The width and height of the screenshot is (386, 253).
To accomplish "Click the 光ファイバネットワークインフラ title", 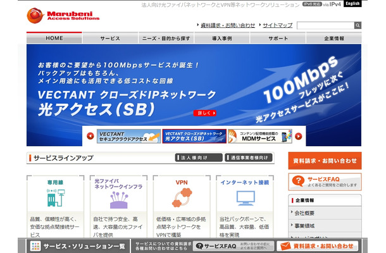I will click(x=119, y=184).
